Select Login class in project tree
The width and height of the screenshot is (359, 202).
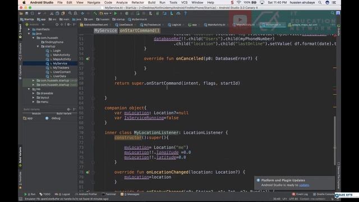(x=57, y=50)
